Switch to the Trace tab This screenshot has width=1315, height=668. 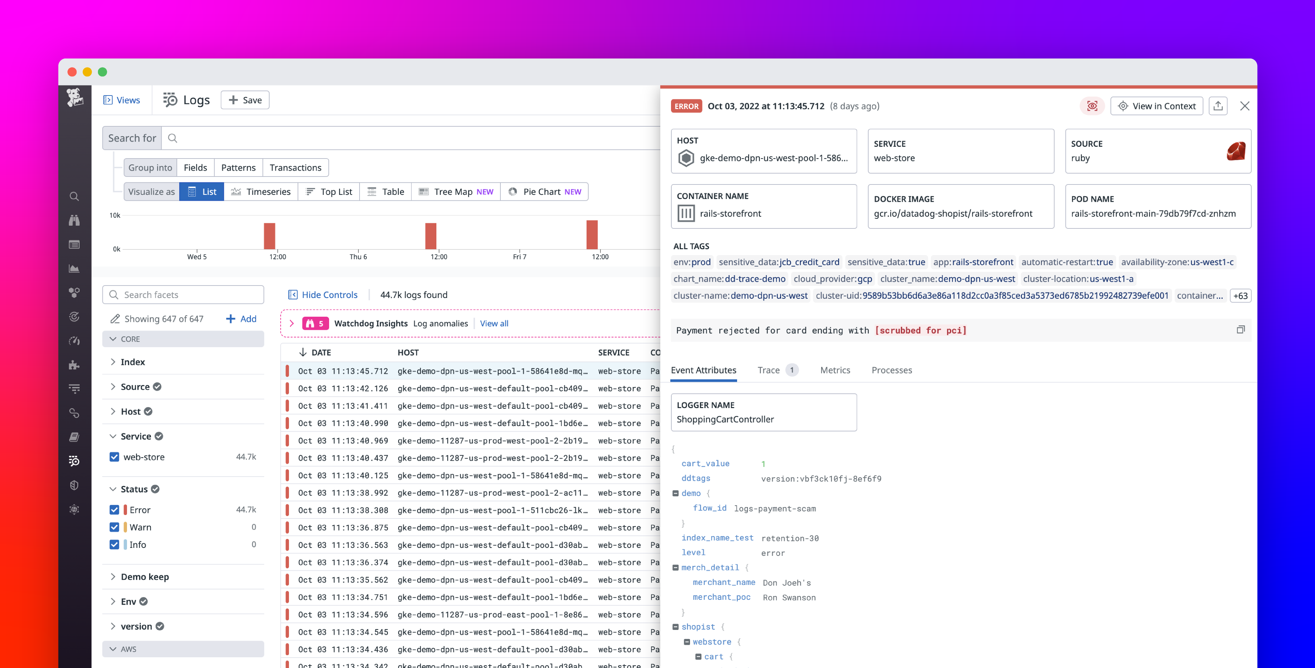click(x=769, y=370)
